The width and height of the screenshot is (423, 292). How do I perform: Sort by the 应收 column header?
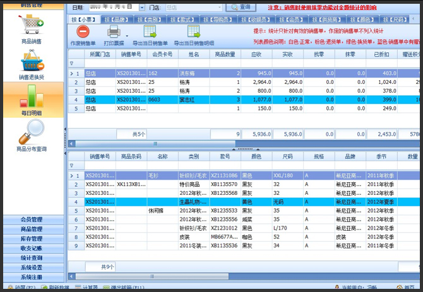tap(256, 54)
